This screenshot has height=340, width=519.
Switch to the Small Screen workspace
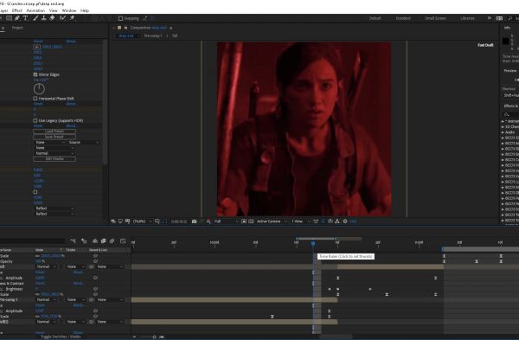436,18
